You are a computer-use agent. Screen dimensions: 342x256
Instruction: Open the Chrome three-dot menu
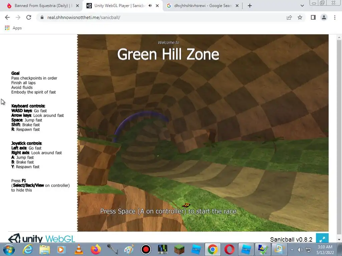pyautogui.click(x=335, y=17)
